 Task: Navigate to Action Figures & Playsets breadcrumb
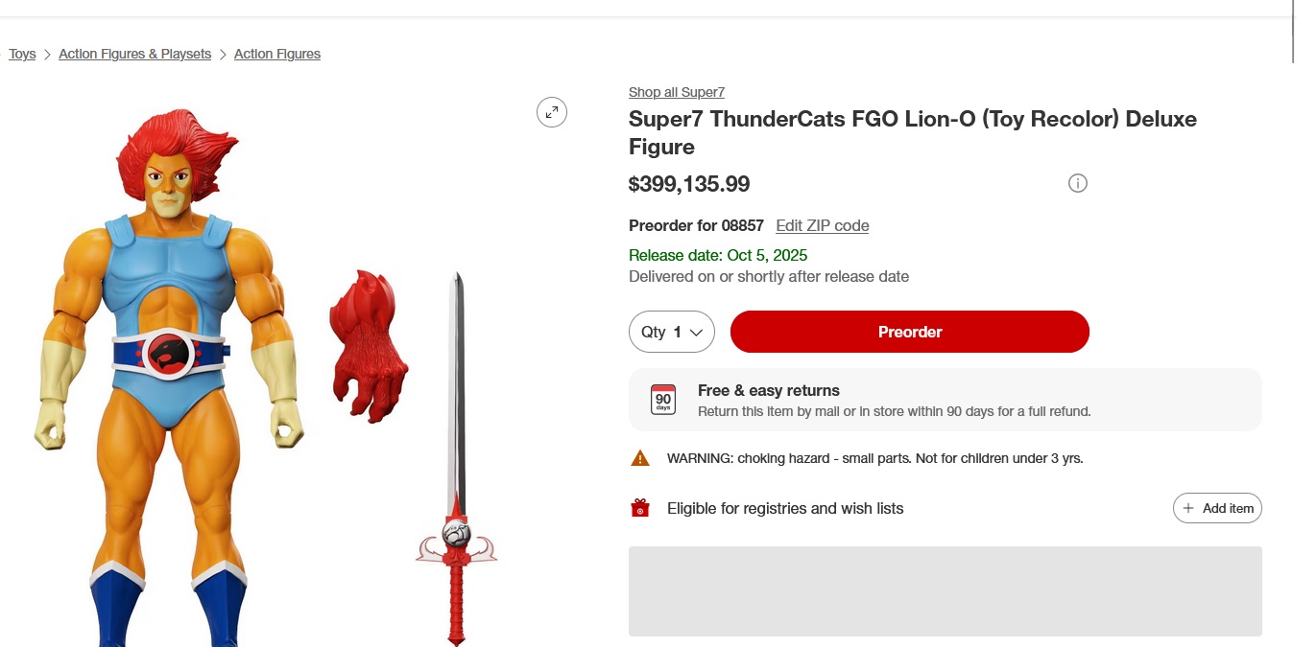tap(135, 55)
